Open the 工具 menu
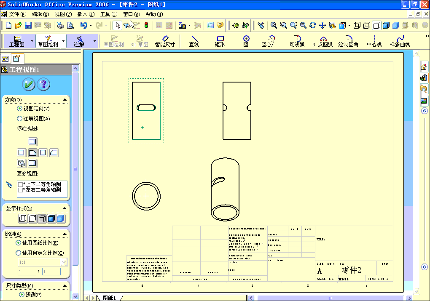This screenshot has height=301, width=430. (109, 14)
